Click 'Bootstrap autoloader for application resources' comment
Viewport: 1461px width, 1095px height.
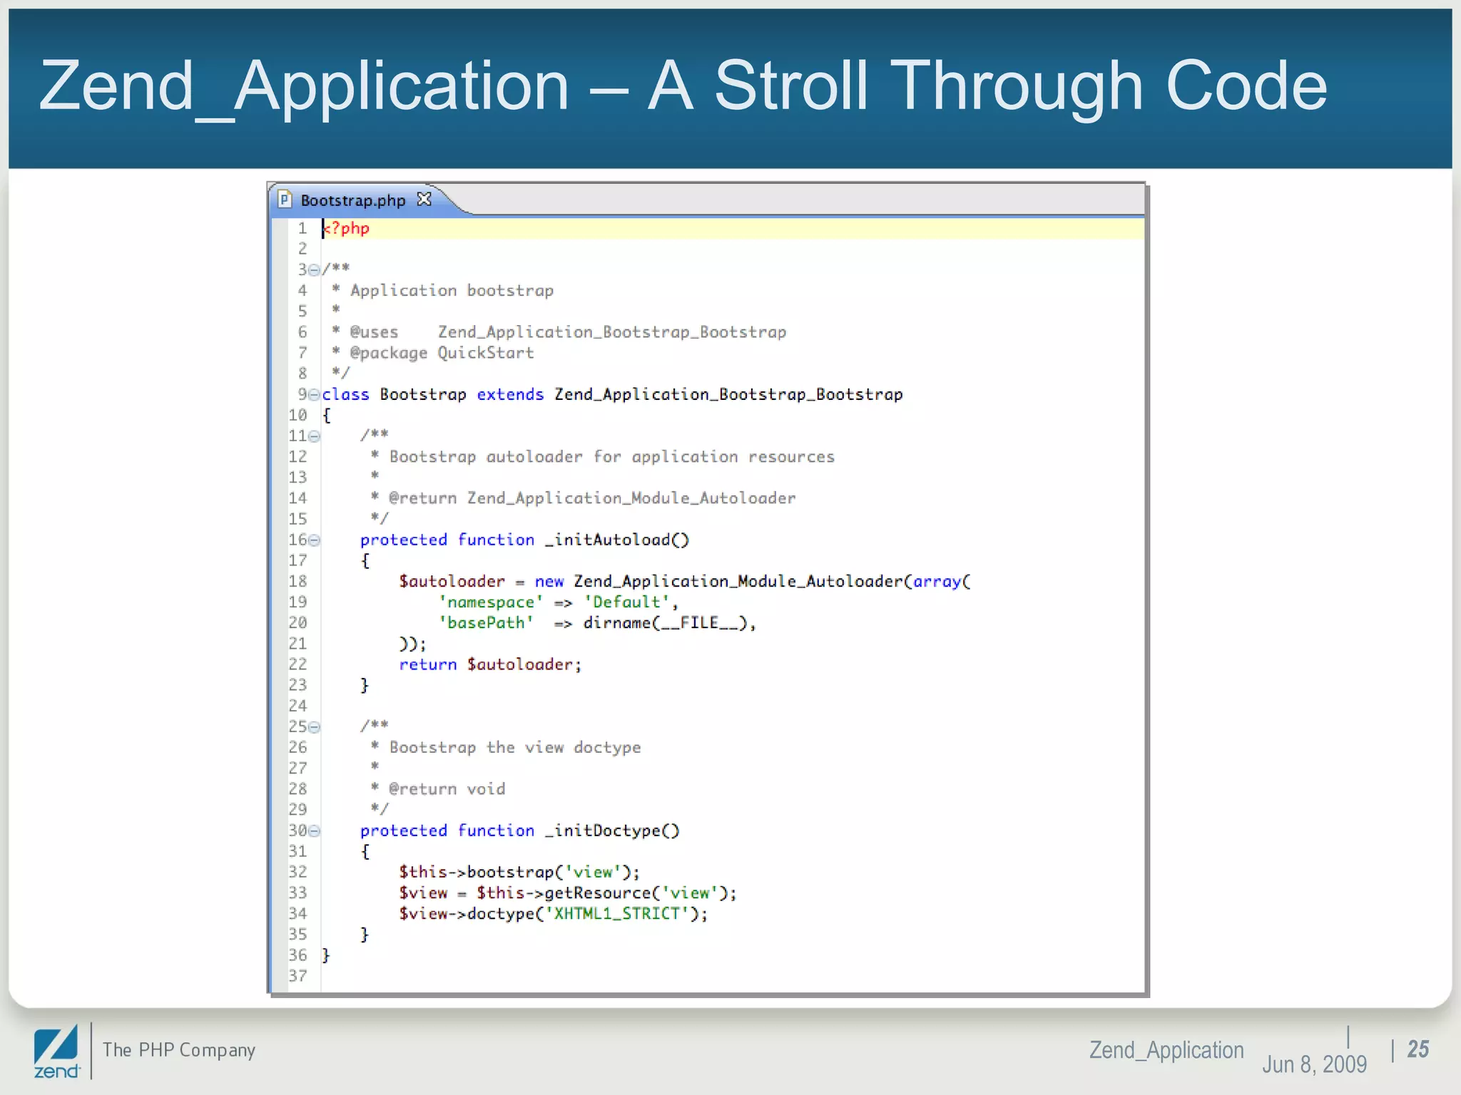[612, 457]
